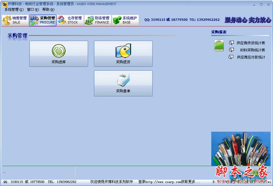This screenshot has height=186, width=273.
Task: Click the 采购报表 panel heading
Action: (x=219, y=32)
